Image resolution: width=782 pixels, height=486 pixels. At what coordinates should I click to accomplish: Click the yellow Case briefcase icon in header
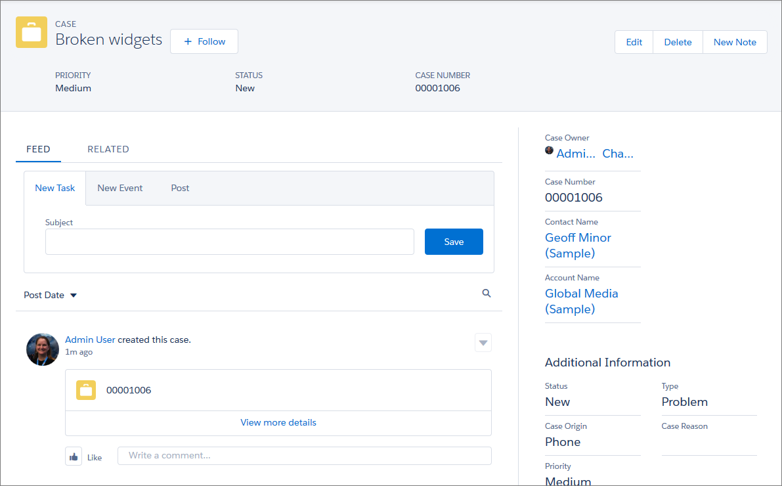(x=32, y=32)
